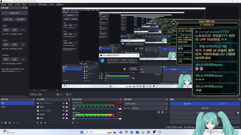Add a new scene with the plus icon
This screenshot has width=241, height=135.
tap(2, 123)
